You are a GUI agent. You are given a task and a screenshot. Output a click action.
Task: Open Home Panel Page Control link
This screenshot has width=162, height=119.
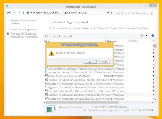pyautogui.click(x=23, y=22)
